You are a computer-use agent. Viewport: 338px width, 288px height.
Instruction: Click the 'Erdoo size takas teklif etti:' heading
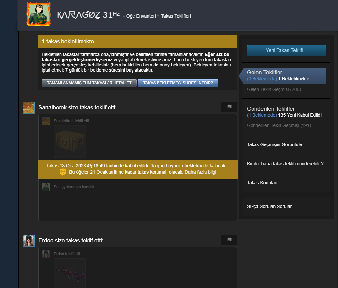(71, 240)
